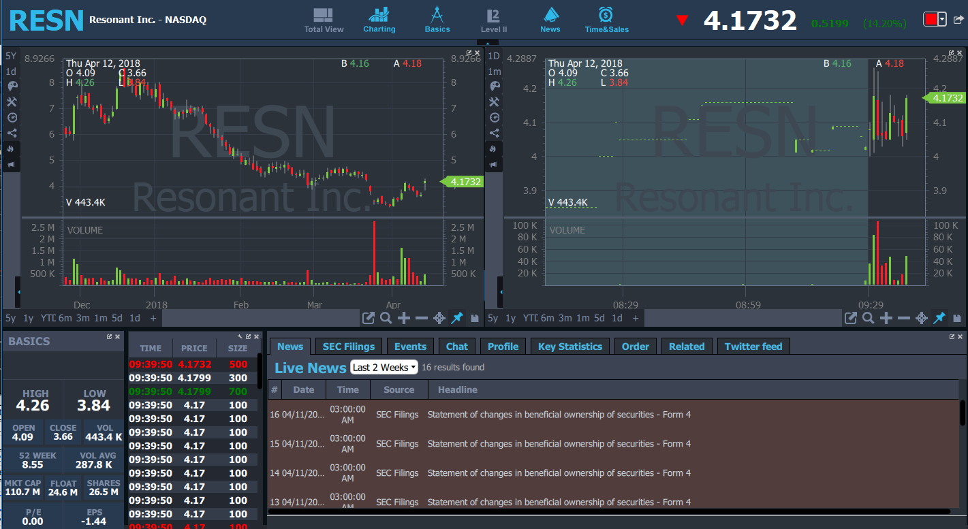Open Total View layout
The height and width of the screenshot is (529, 968).
click(324, 20)
